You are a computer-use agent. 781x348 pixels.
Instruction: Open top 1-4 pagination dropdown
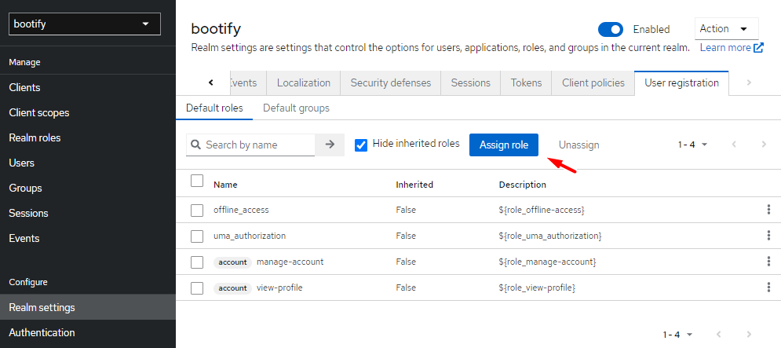pyautogui.click(x=693, y=145)
